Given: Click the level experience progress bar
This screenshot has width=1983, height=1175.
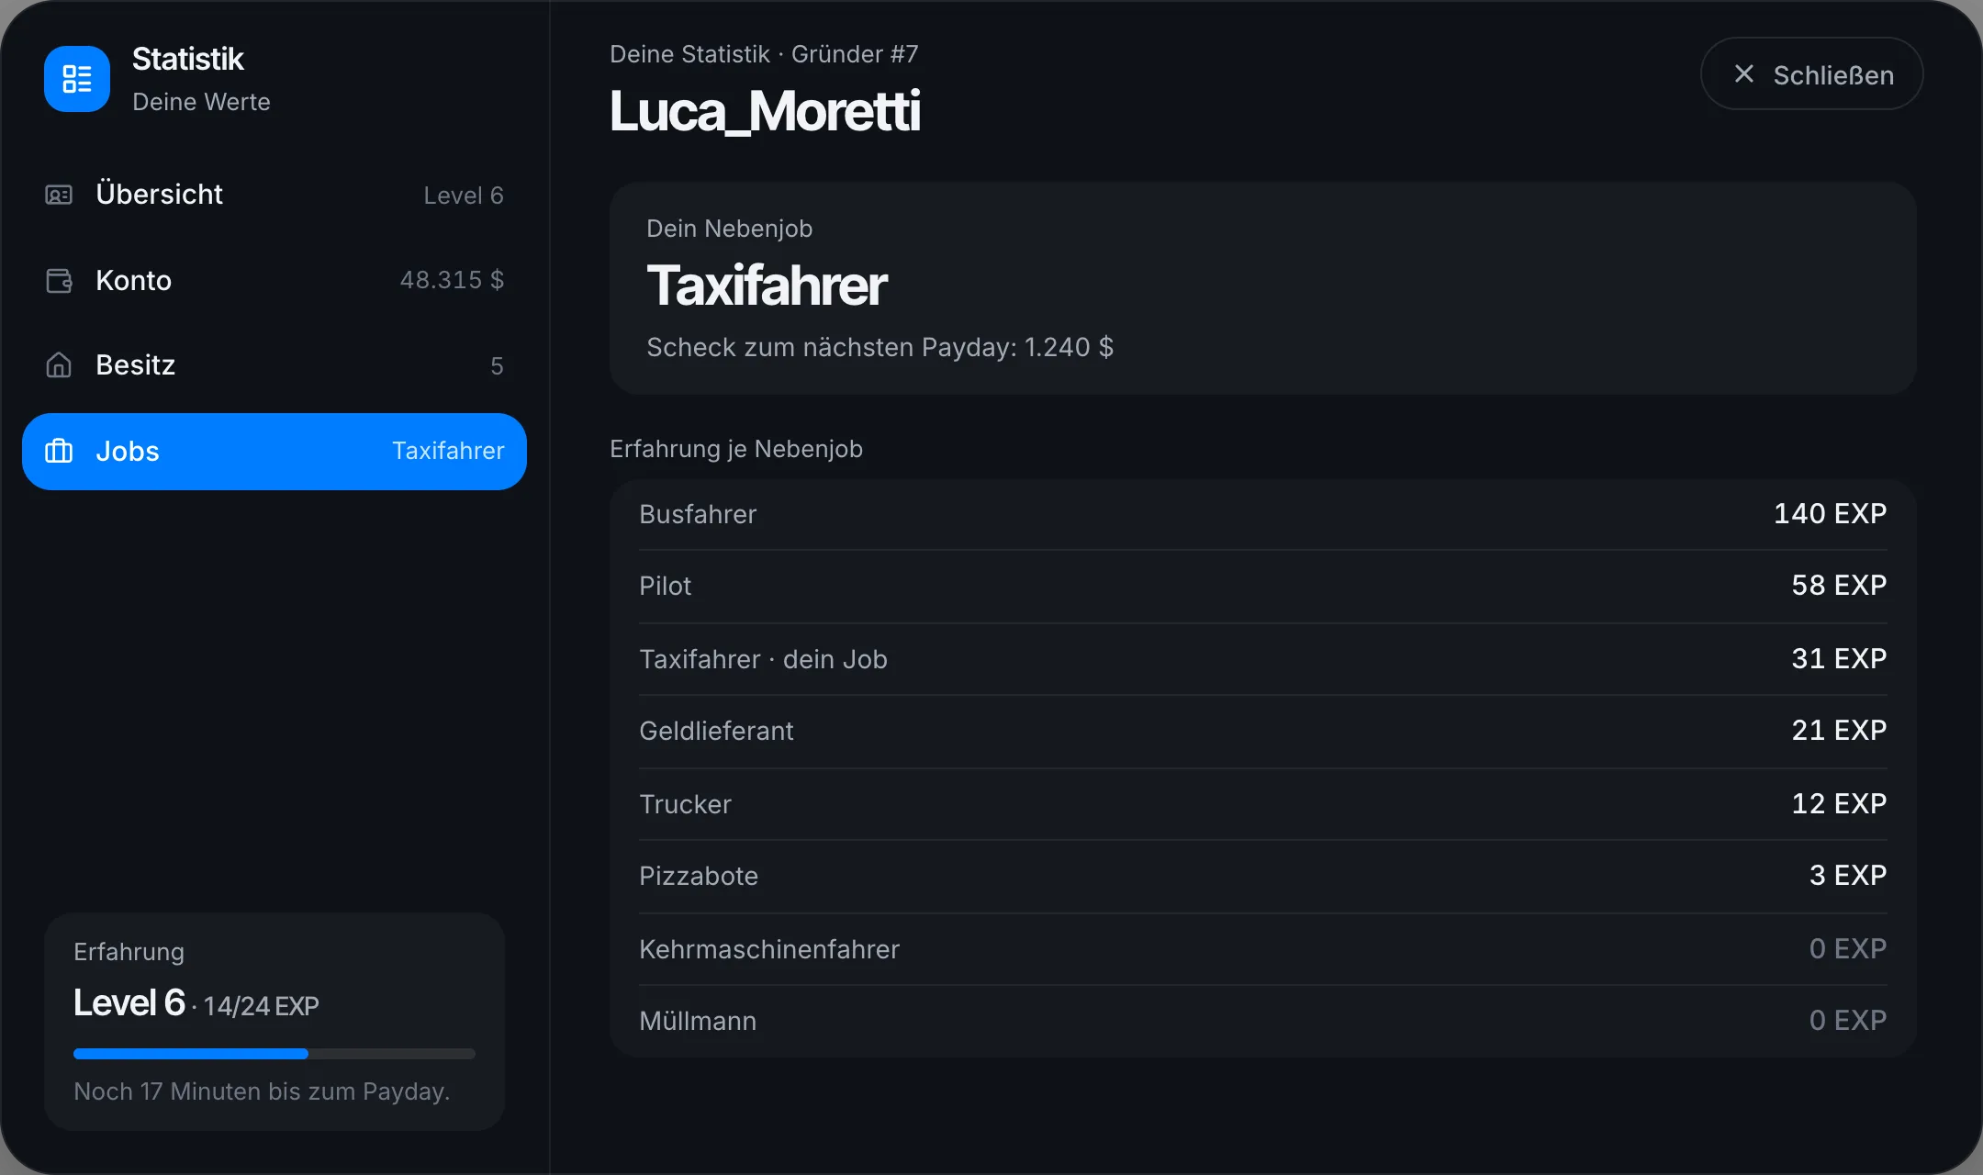Looking at the screenshot, I should pos(274,1054).
